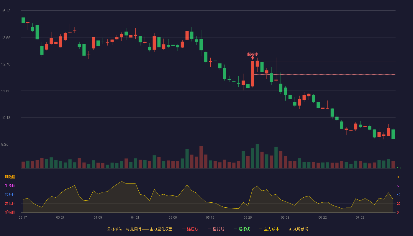Image resolution: width=413 pixels, height=236 pixels.
Task: Click the 05-28 date axis label
Action: coord(248,217)
